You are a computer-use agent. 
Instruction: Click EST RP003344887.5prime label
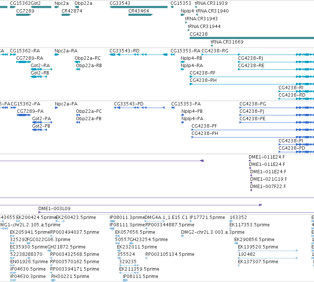[x=170, y=225]
